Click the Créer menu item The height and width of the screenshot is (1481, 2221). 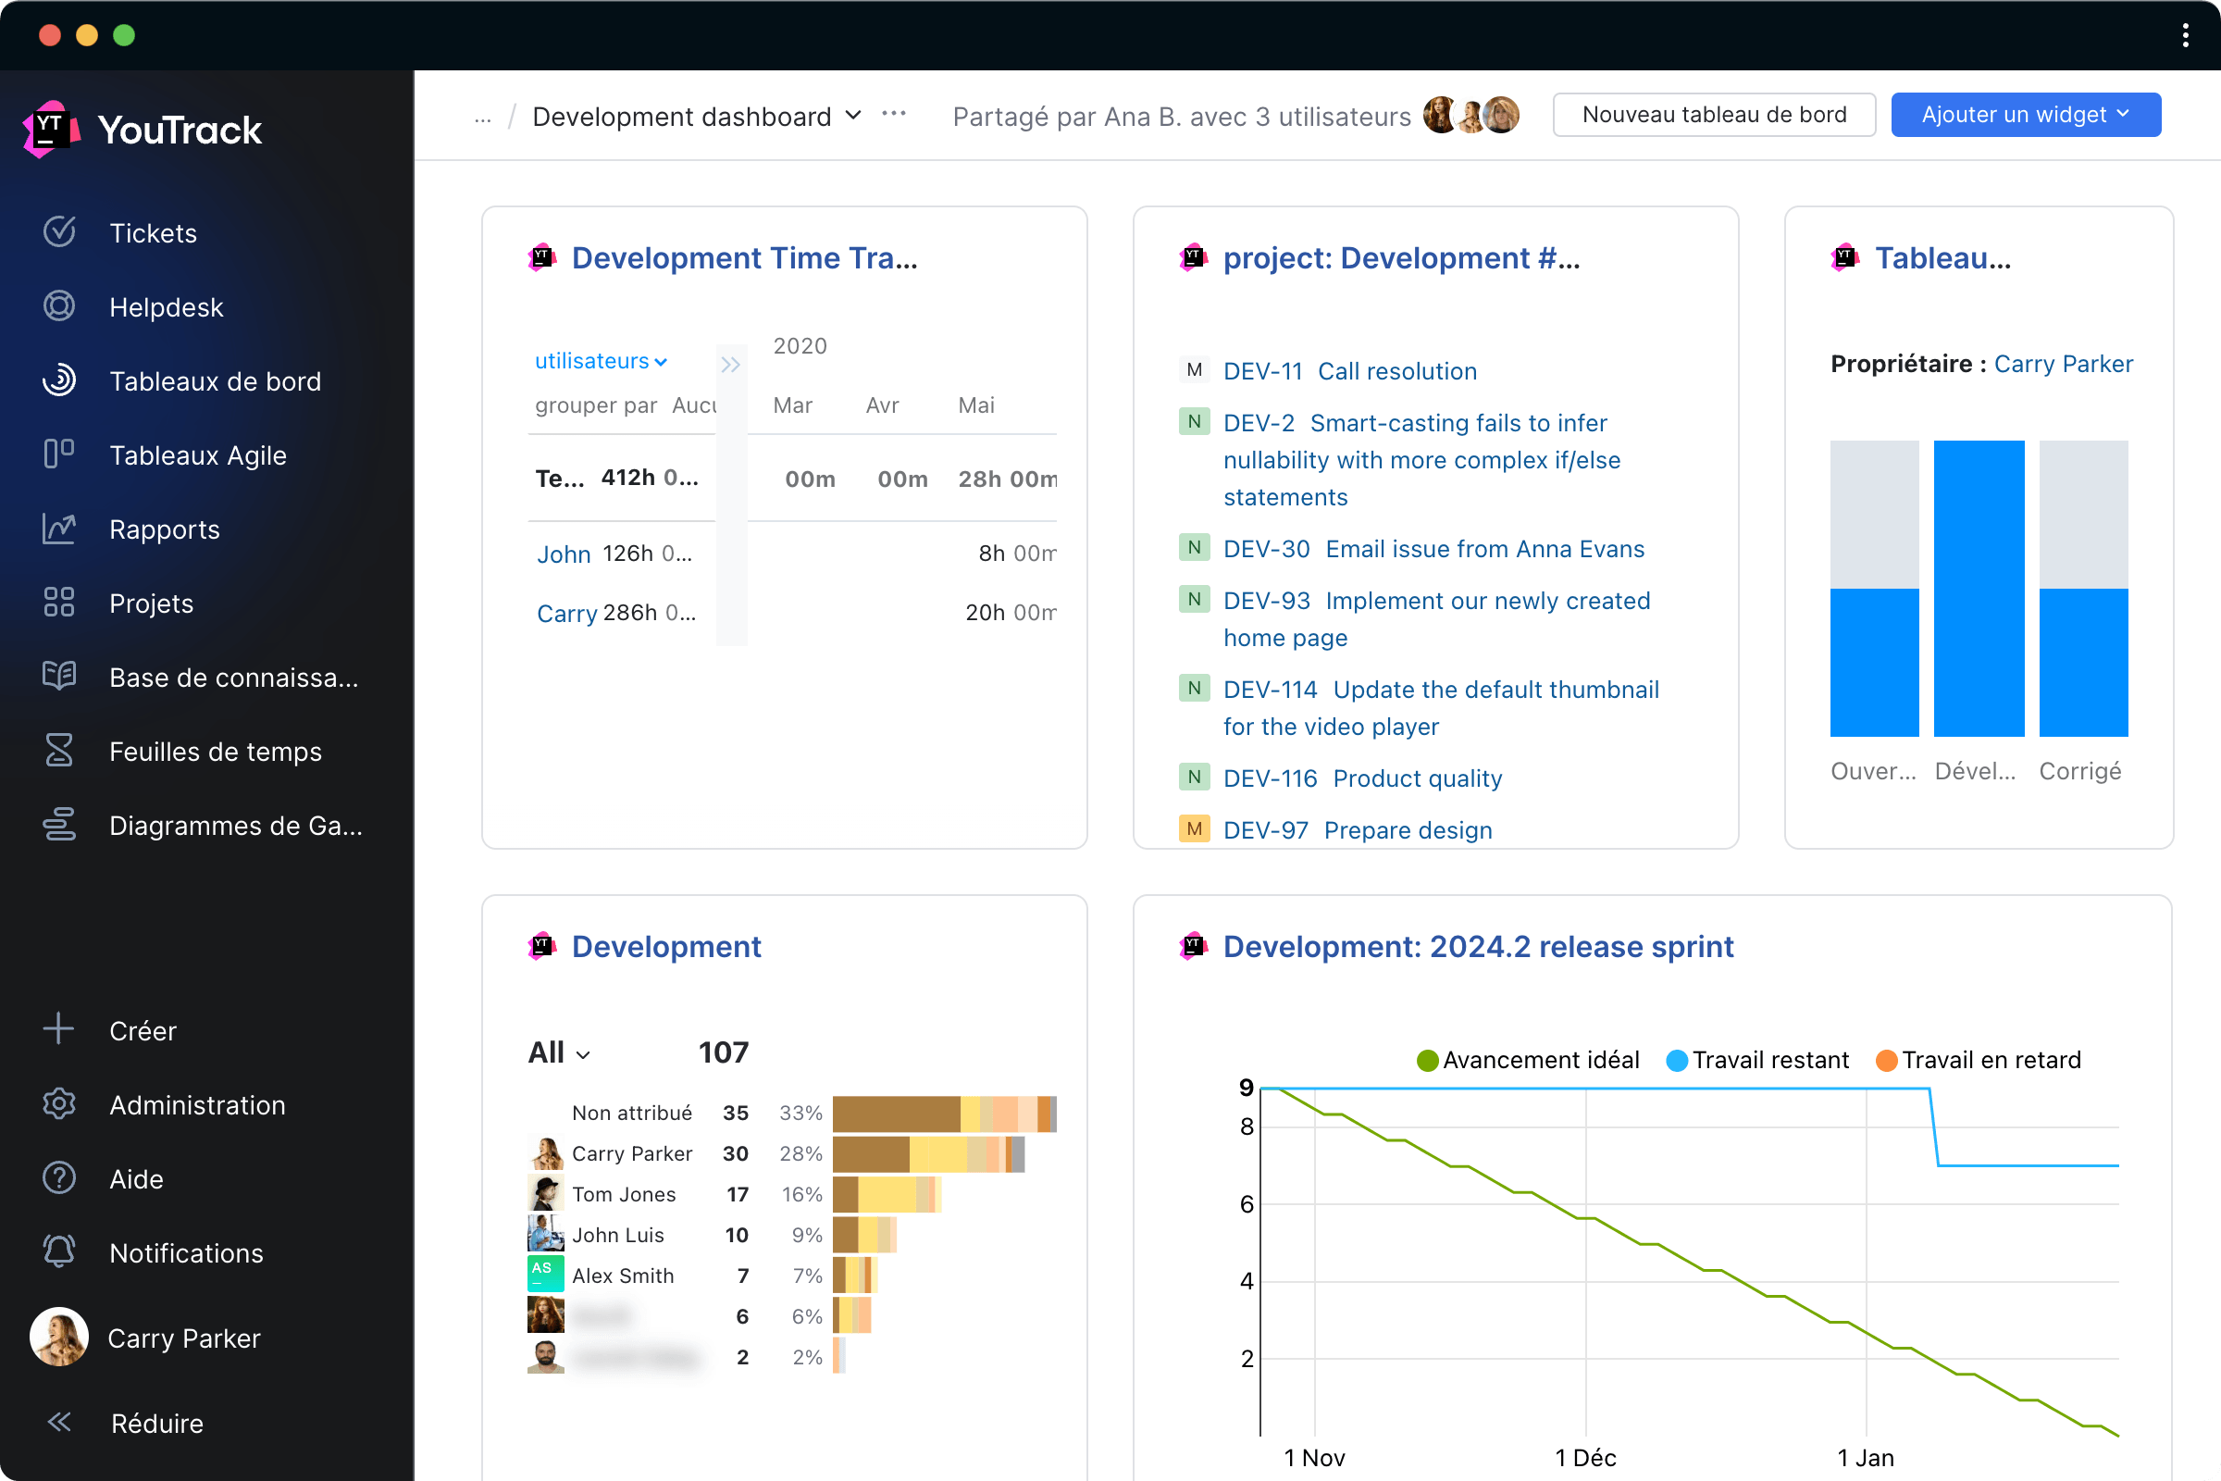click(141, 1029)
